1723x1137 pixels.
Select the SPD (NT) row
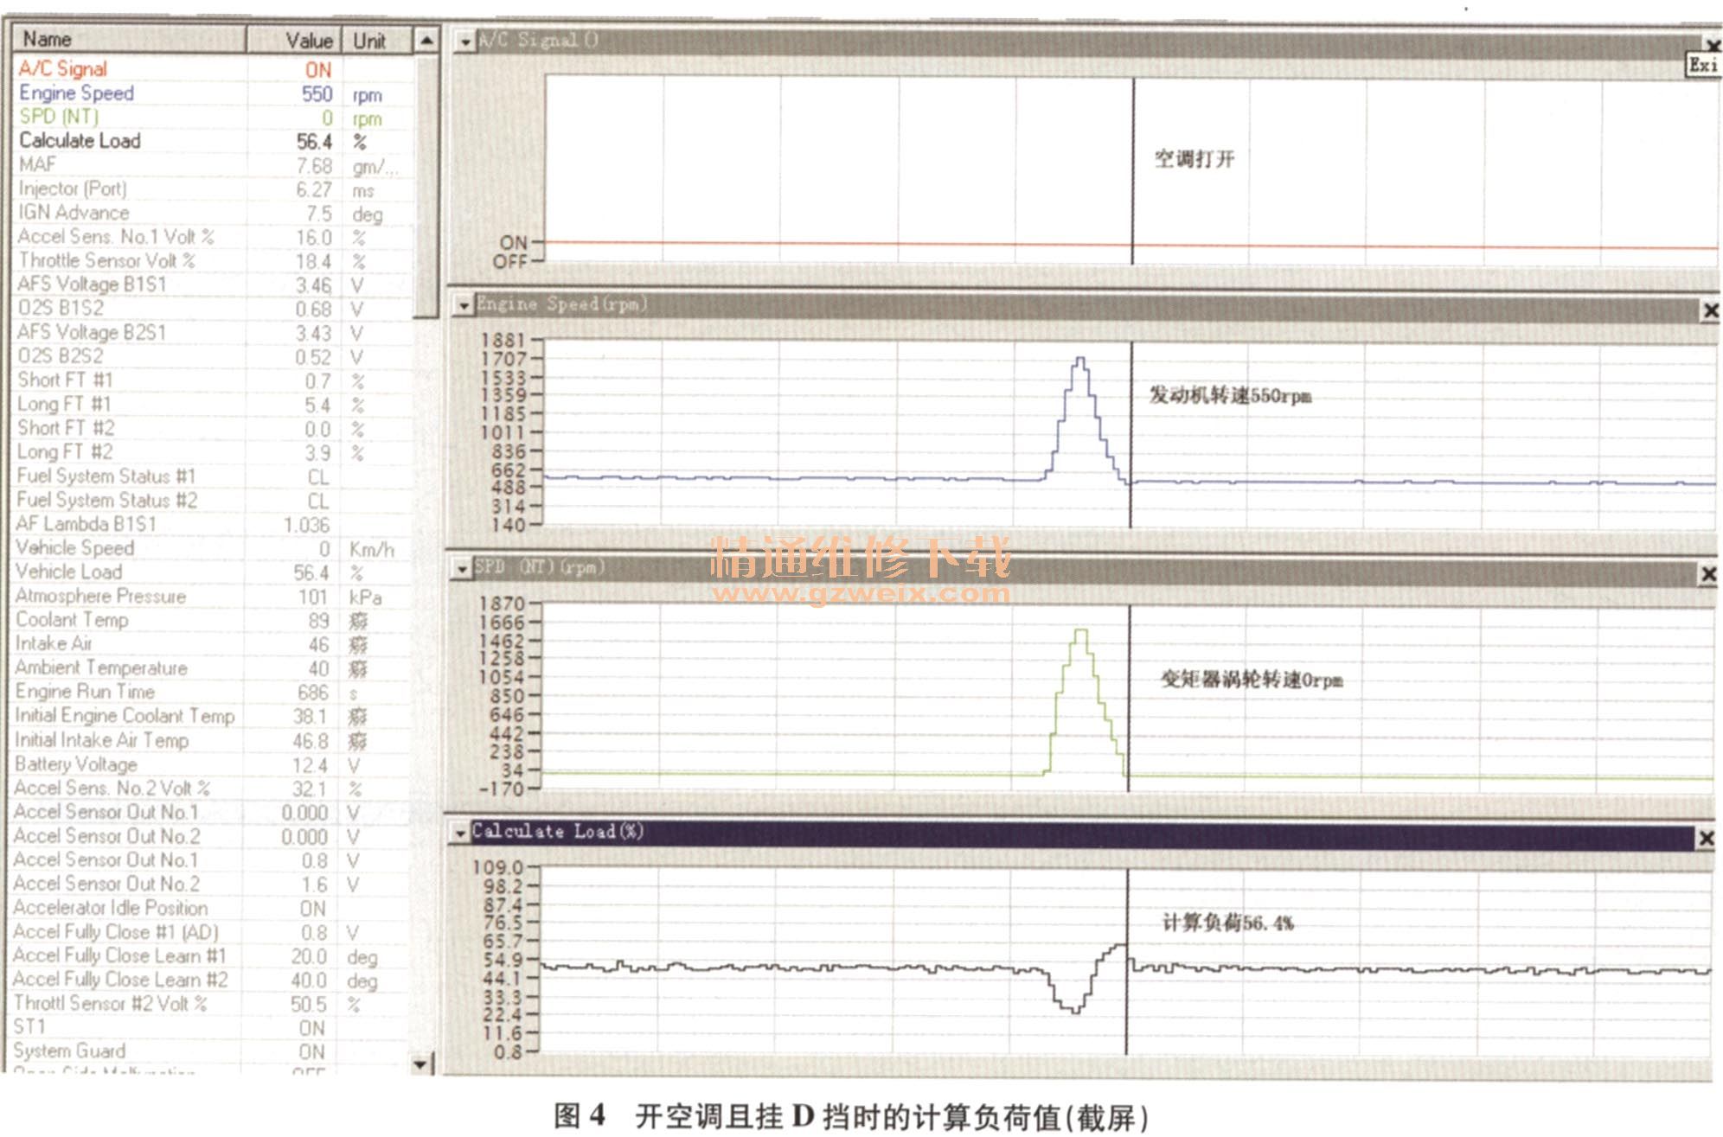pyautogui.click(x=213, y=117)
